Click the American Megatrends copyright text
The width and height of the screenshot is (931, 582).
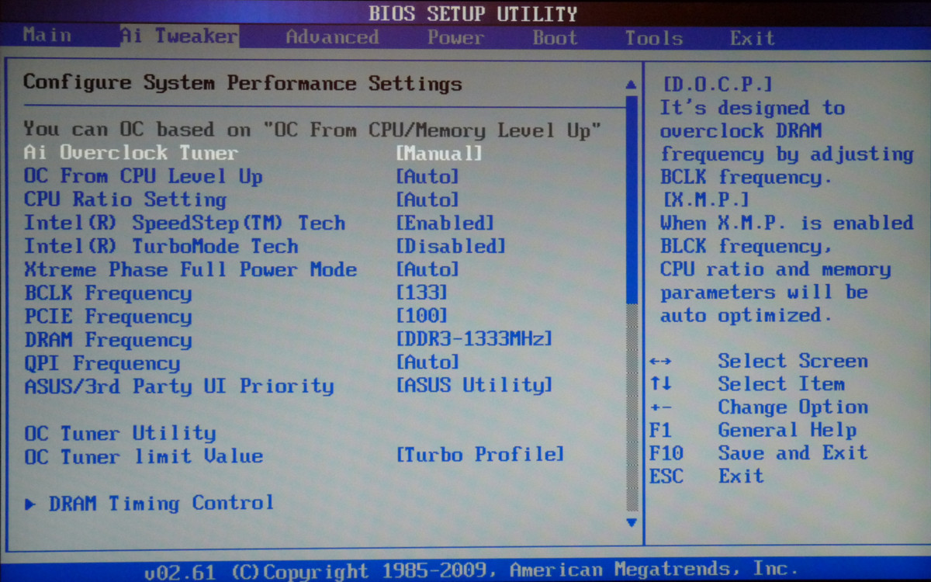(472, 570)
